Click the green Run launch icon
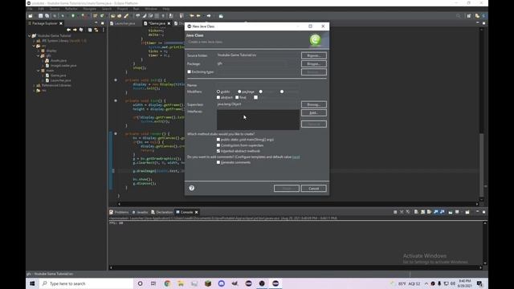 pyautogui.click(x=73, y=16)
